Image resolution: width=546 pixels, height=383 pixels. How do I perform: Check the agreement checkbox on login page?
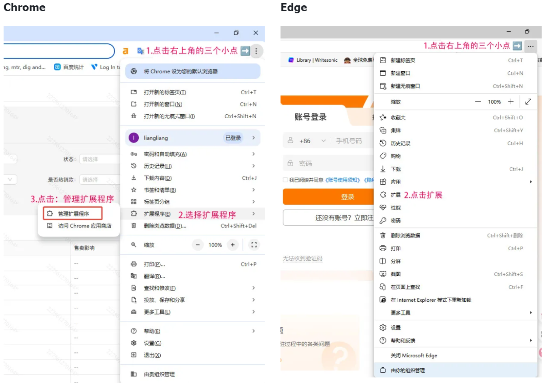coord(285,180)
